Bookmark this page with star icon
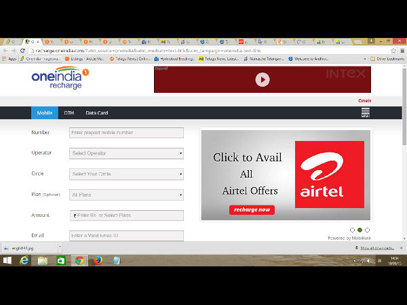This screenshot has height=305, width=407. click(x=393, y=51)
